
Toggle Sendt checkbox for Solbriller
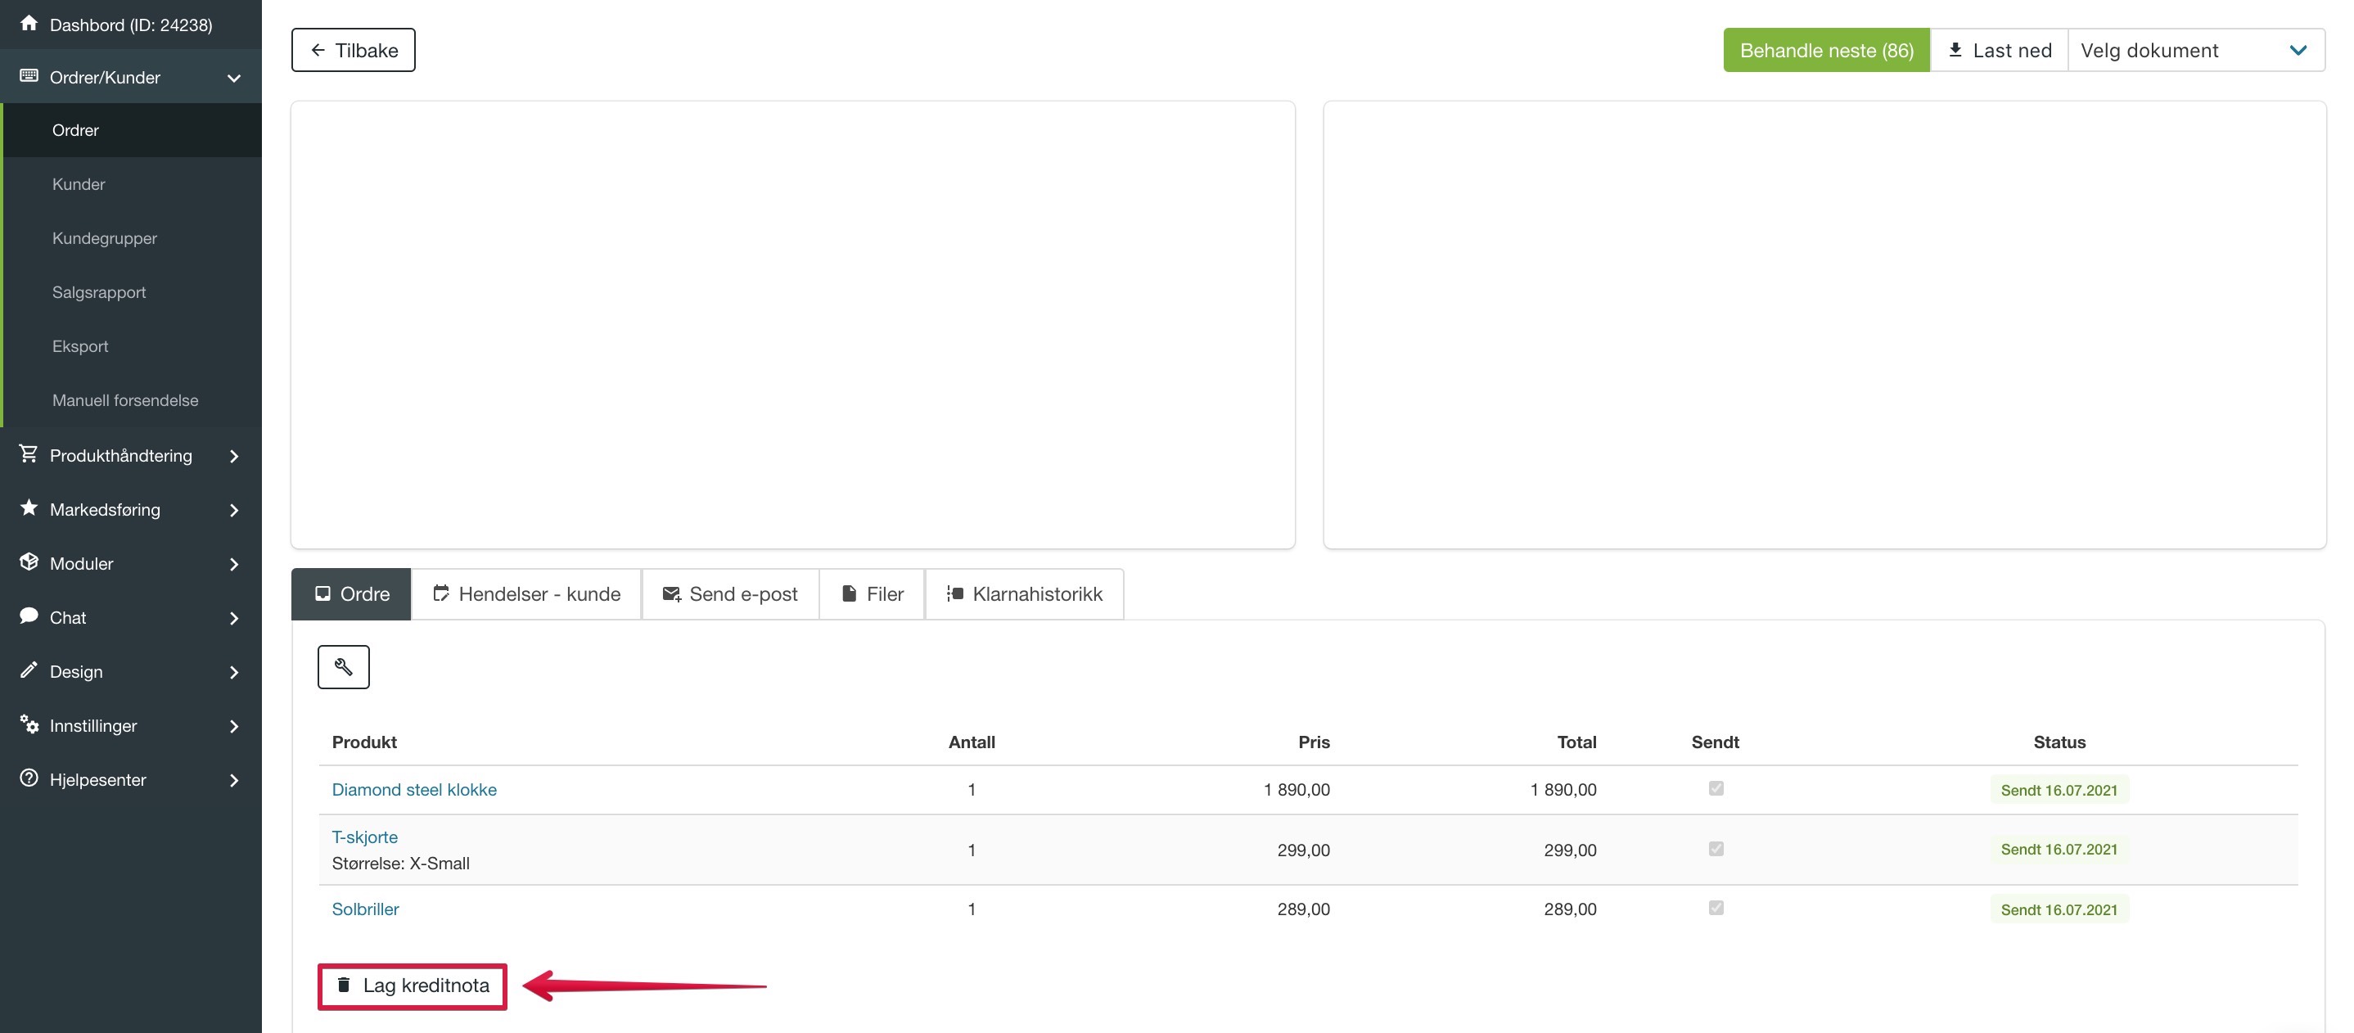click(x=1716, y=908)
